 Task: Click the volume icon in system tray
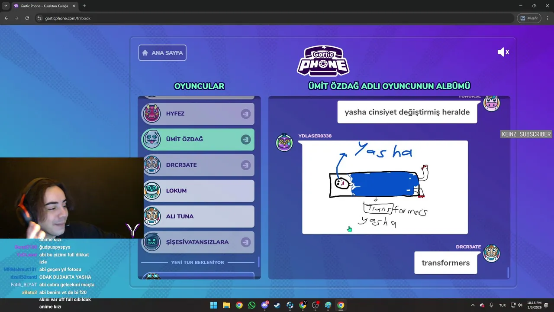click(520, 305)
